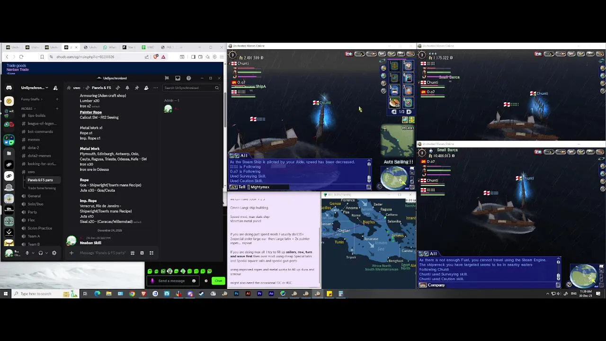
Task: Click the Discord message input box
Action: pyautogui.click(x=103, y=253)
